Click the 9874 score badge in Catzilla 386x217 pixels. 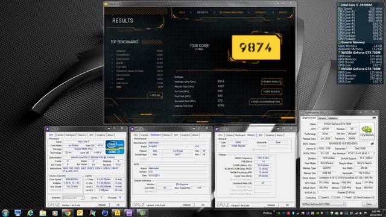[x=256, y=47]
